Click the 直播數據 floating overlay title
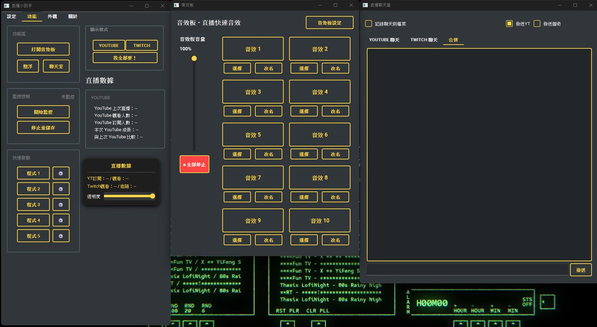Image resolution: width=597 pixels, height=327 pixels. (121, 165)
